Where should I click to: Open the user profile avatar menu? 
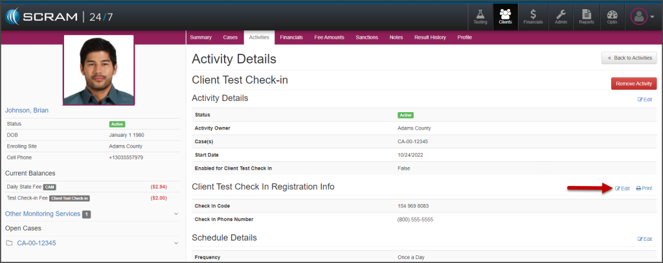coord(642,17)
